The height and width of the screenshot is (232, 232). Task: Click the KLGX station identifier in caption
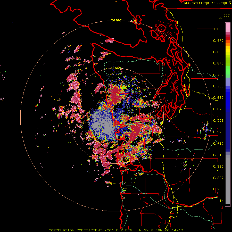click(144, 230)
